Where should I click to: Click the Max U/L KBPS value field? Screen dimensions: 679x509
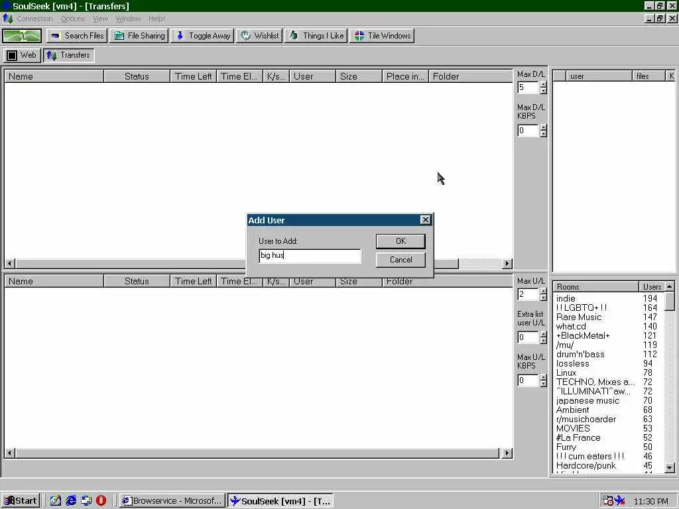528,380
